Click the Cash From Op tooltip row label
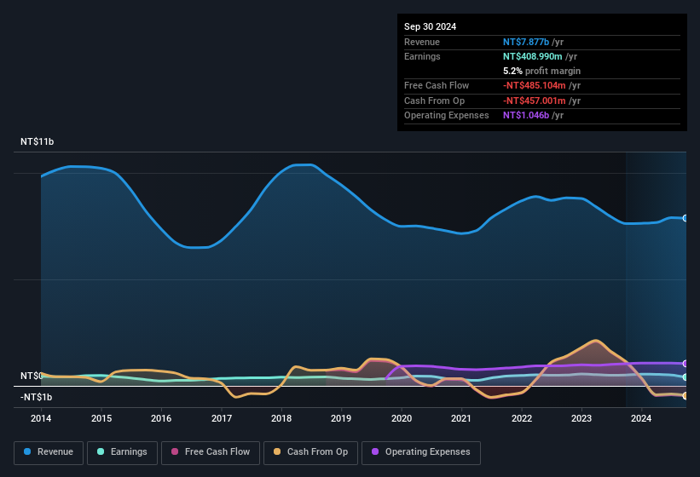 (x=434, y=101)
